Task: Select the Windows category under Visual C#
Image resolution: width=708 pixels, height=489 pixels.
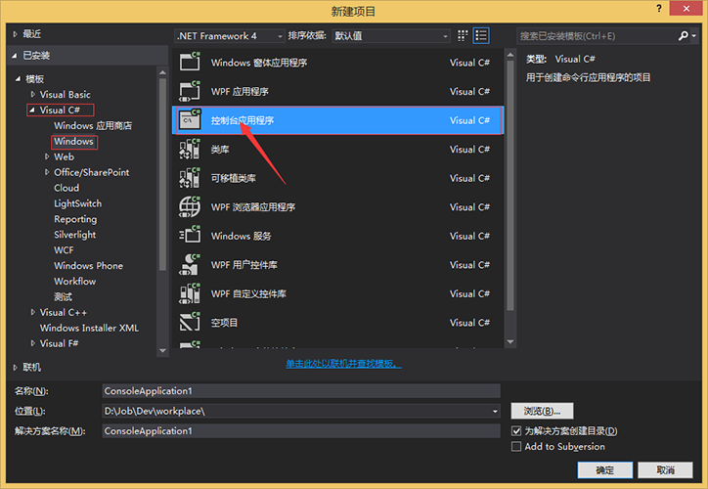Action: pyautogui.click(x=73, y=142)
